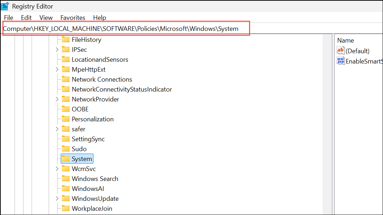Screen dimensions: 383x215
Task: Click the (Default) string value icon
Action: (340, 50)
